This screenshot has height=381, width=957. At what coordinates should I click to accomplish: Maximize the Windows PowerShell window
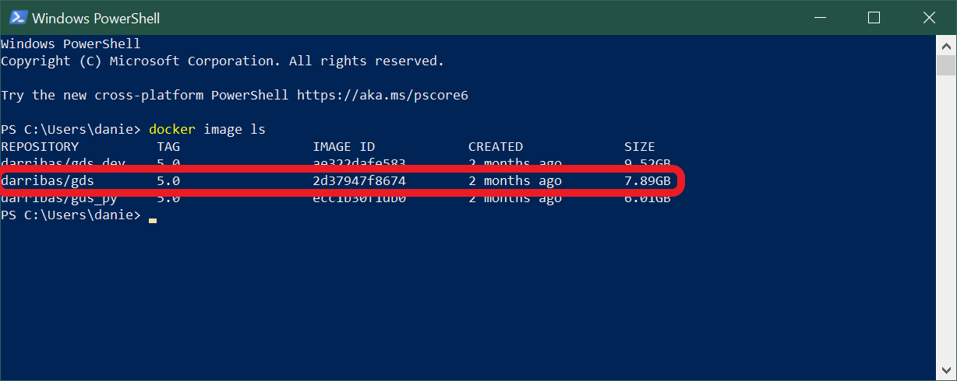pyautogui.click(x=874, y=17)
